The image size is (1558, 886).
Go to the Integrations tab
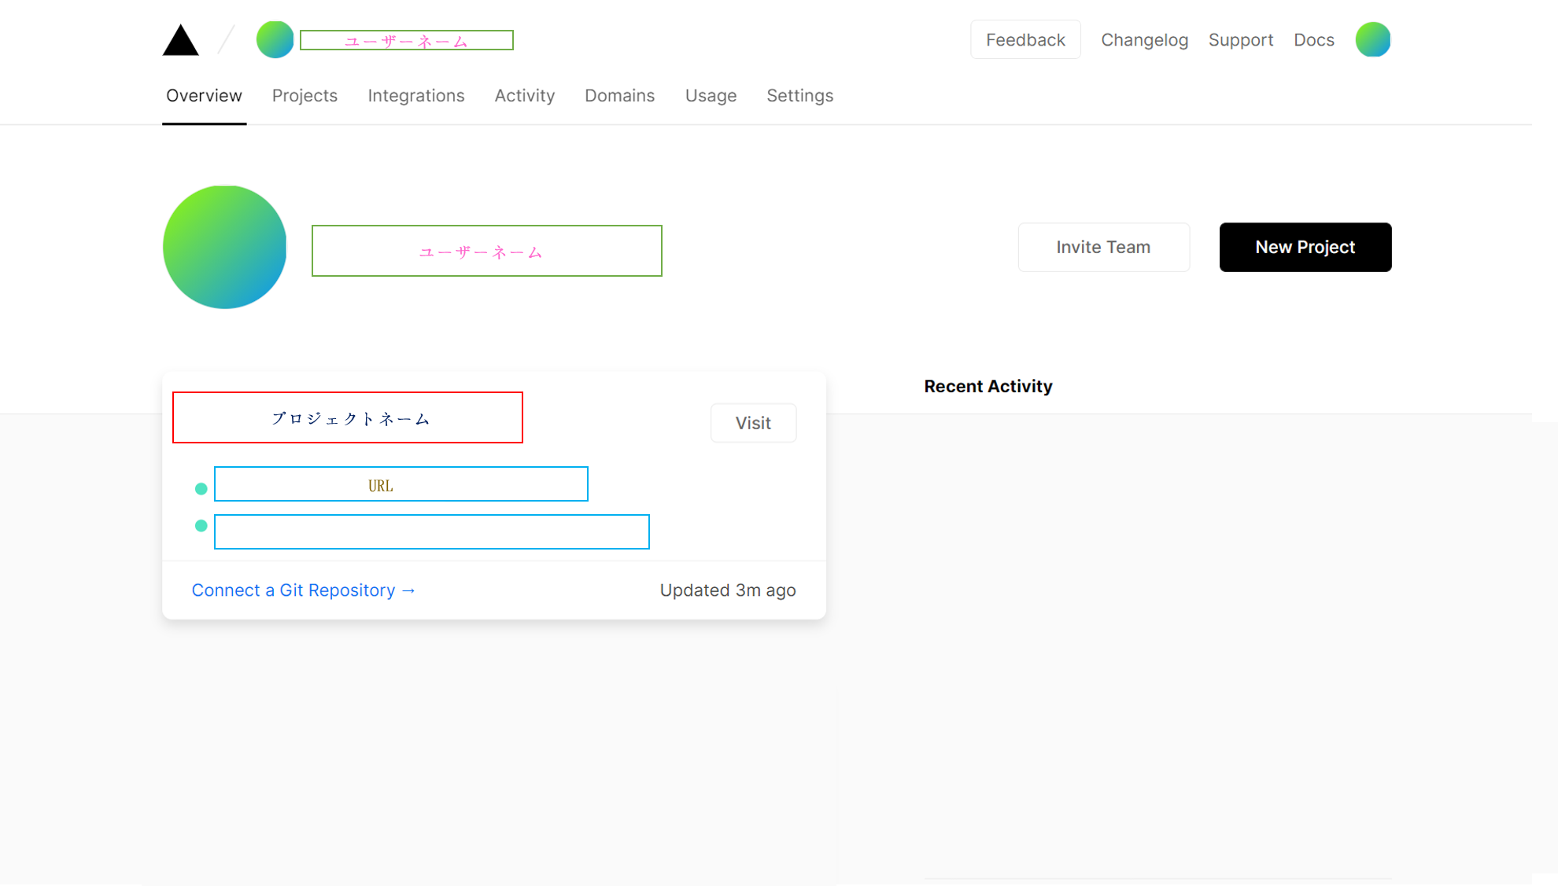pyautogui.click(x=416, y=96)
